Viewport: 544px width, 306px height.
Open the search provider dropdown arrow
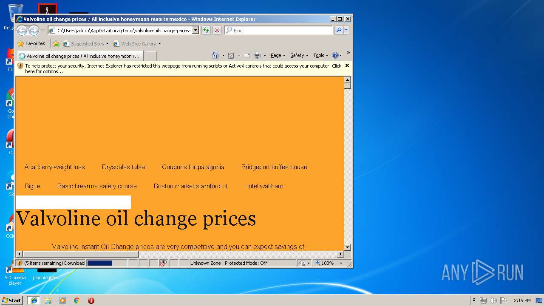346,30
